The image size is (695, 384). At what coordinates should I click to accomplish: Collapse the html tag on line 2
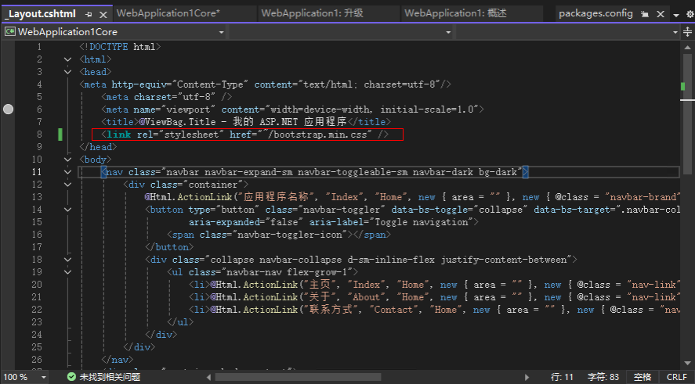pos(68,59)
